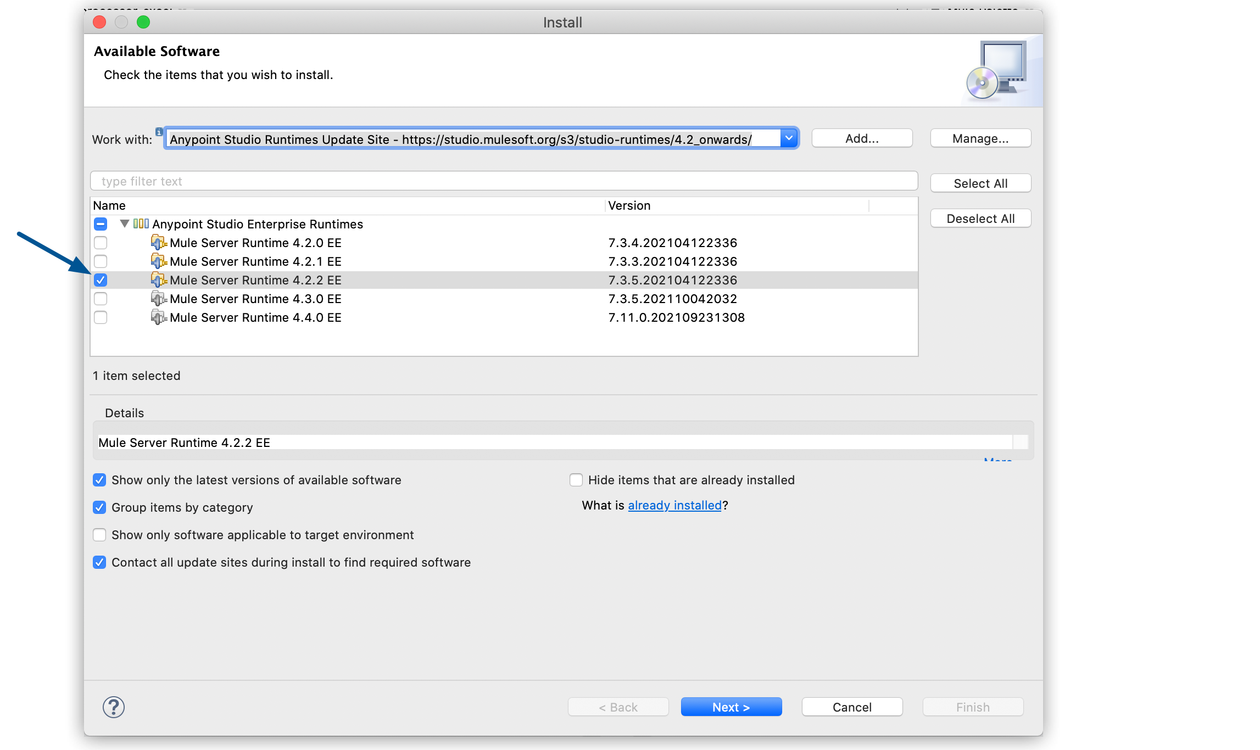
Task: Click the Mule Server Runtime 4.2.1 package icon
Action: click(159, 261)
